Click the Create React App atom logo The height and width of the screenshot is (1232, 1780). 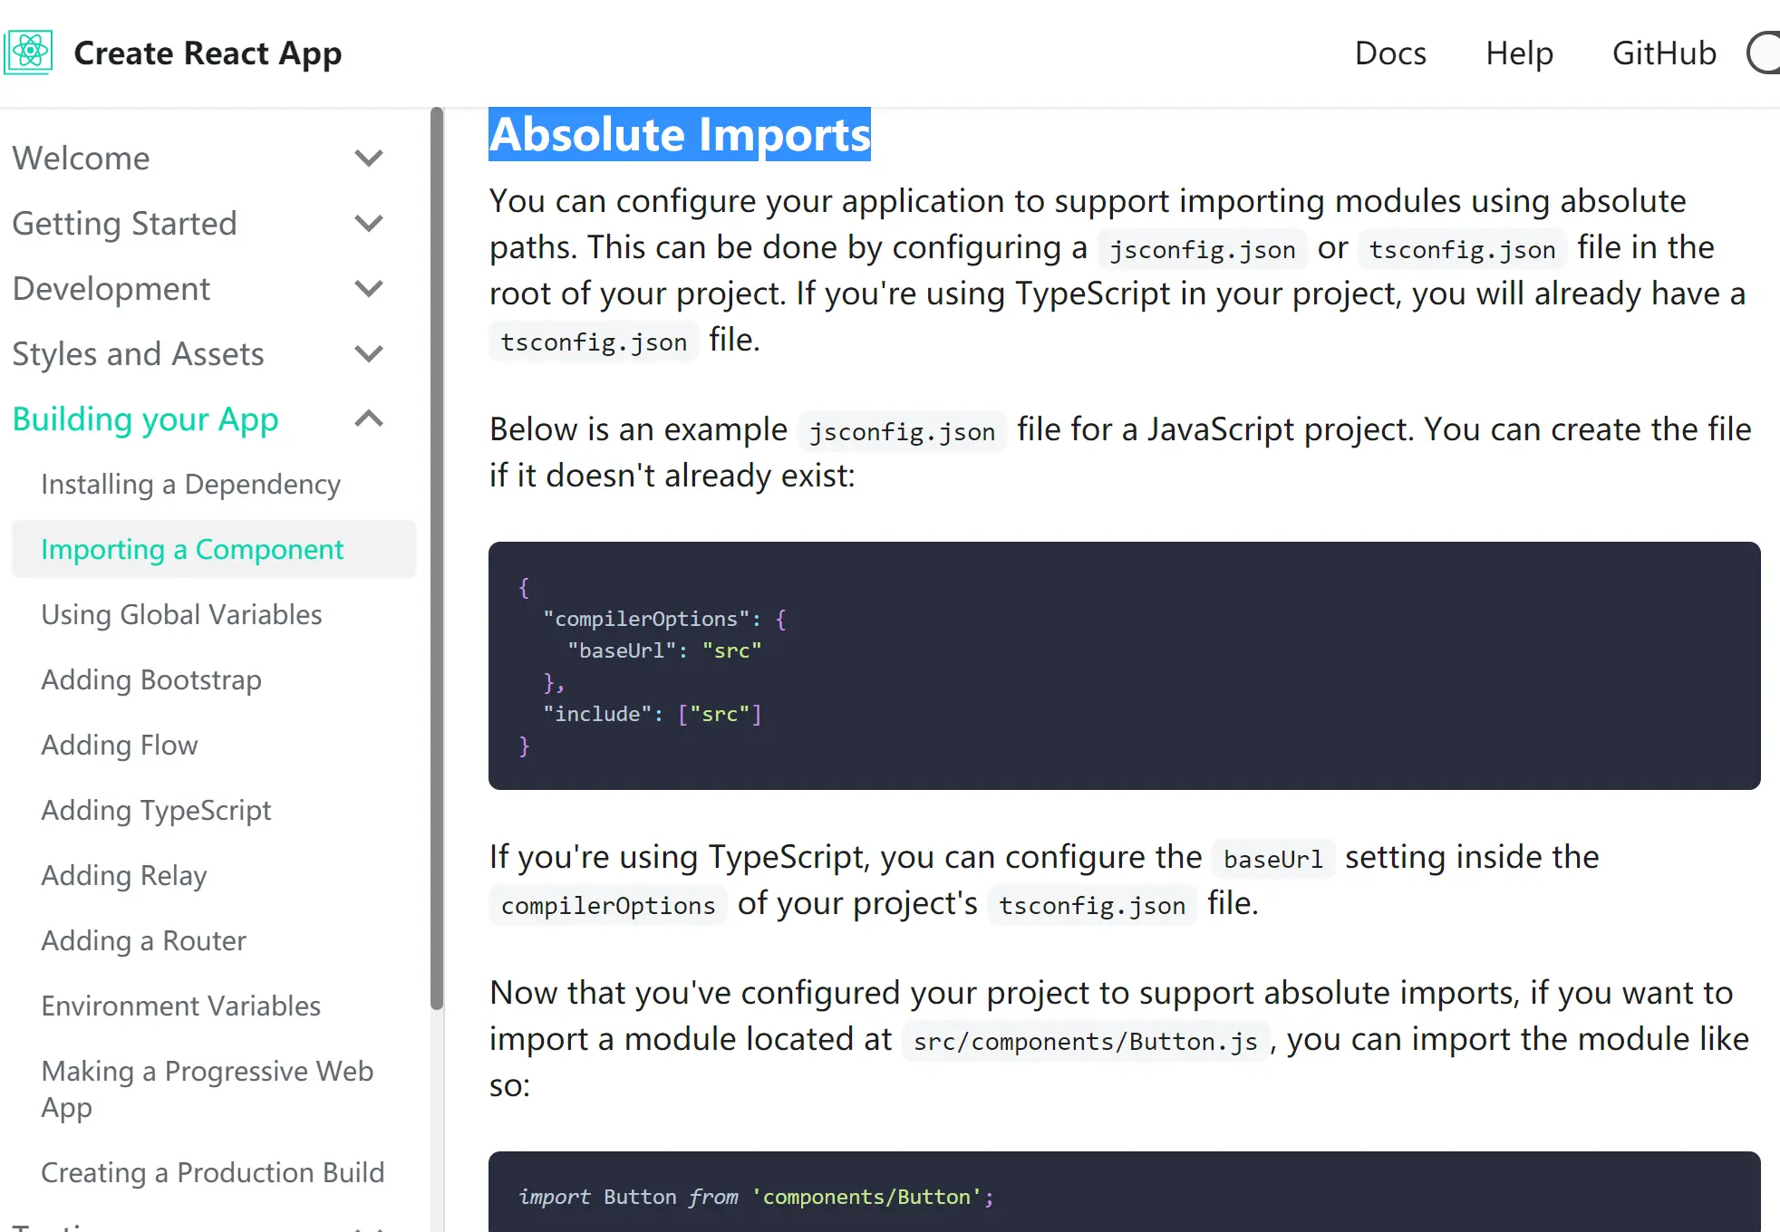tap(29, 53)
